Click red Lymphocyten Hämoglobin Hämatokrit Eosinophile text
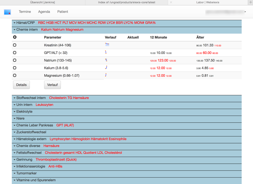 point(88,139)
